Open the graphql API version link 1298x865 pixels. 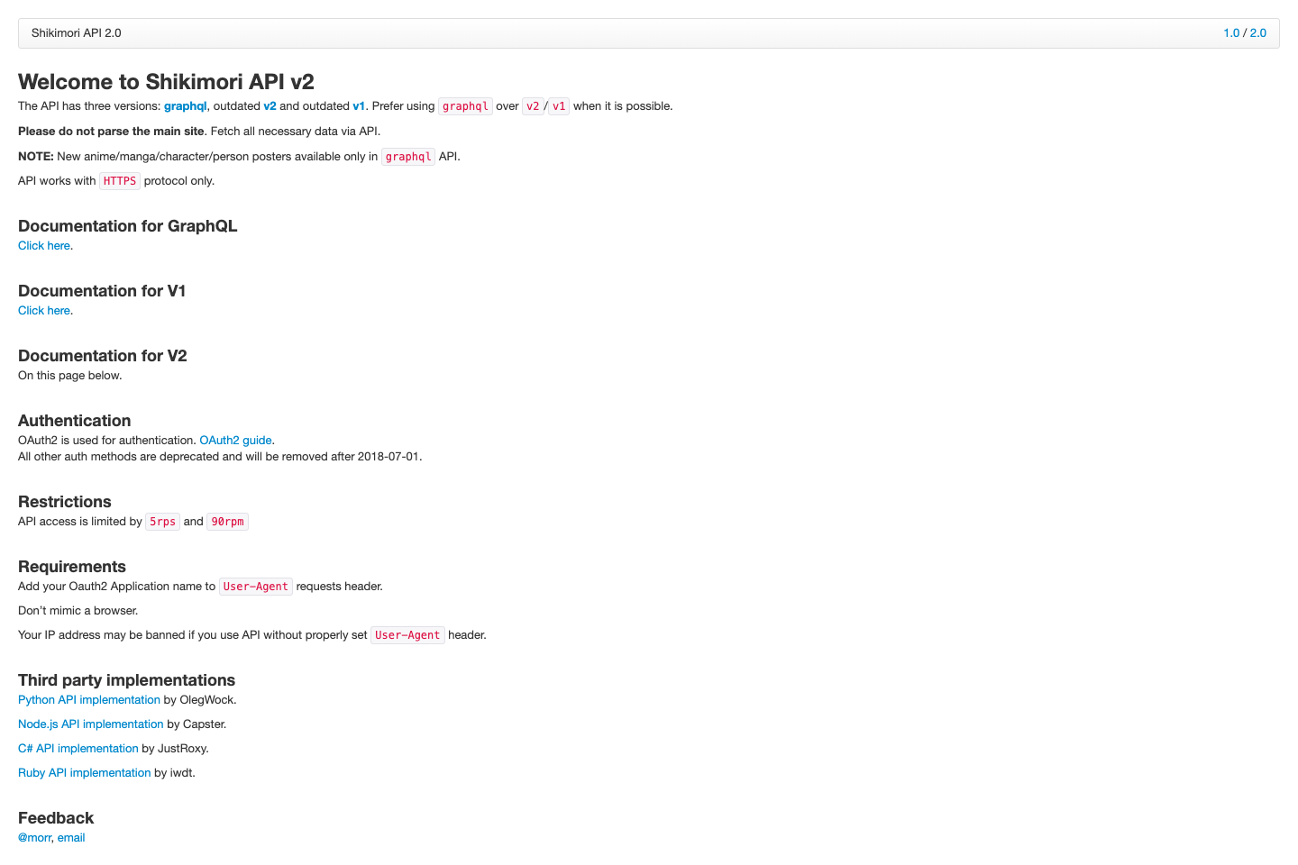tap(185, 105)
